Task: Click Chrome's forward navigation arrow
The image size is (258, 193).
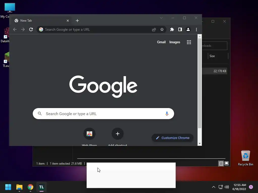Action: (23, 29)
